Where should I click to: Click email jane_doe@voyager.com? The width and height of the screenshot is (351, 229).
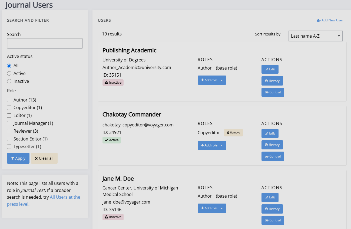(126, 202)
